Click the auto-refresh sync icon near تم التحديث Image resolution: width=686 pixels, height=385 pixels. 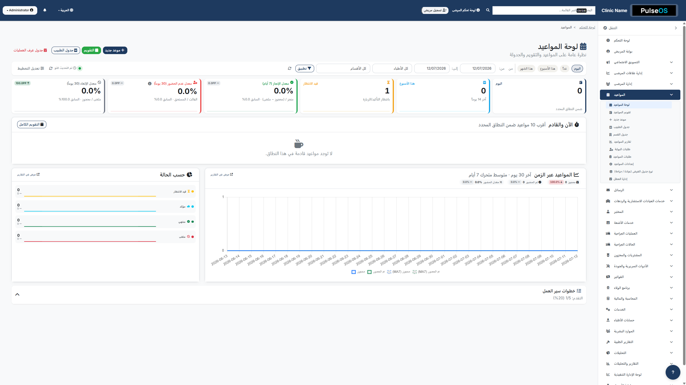pos(51,68)
